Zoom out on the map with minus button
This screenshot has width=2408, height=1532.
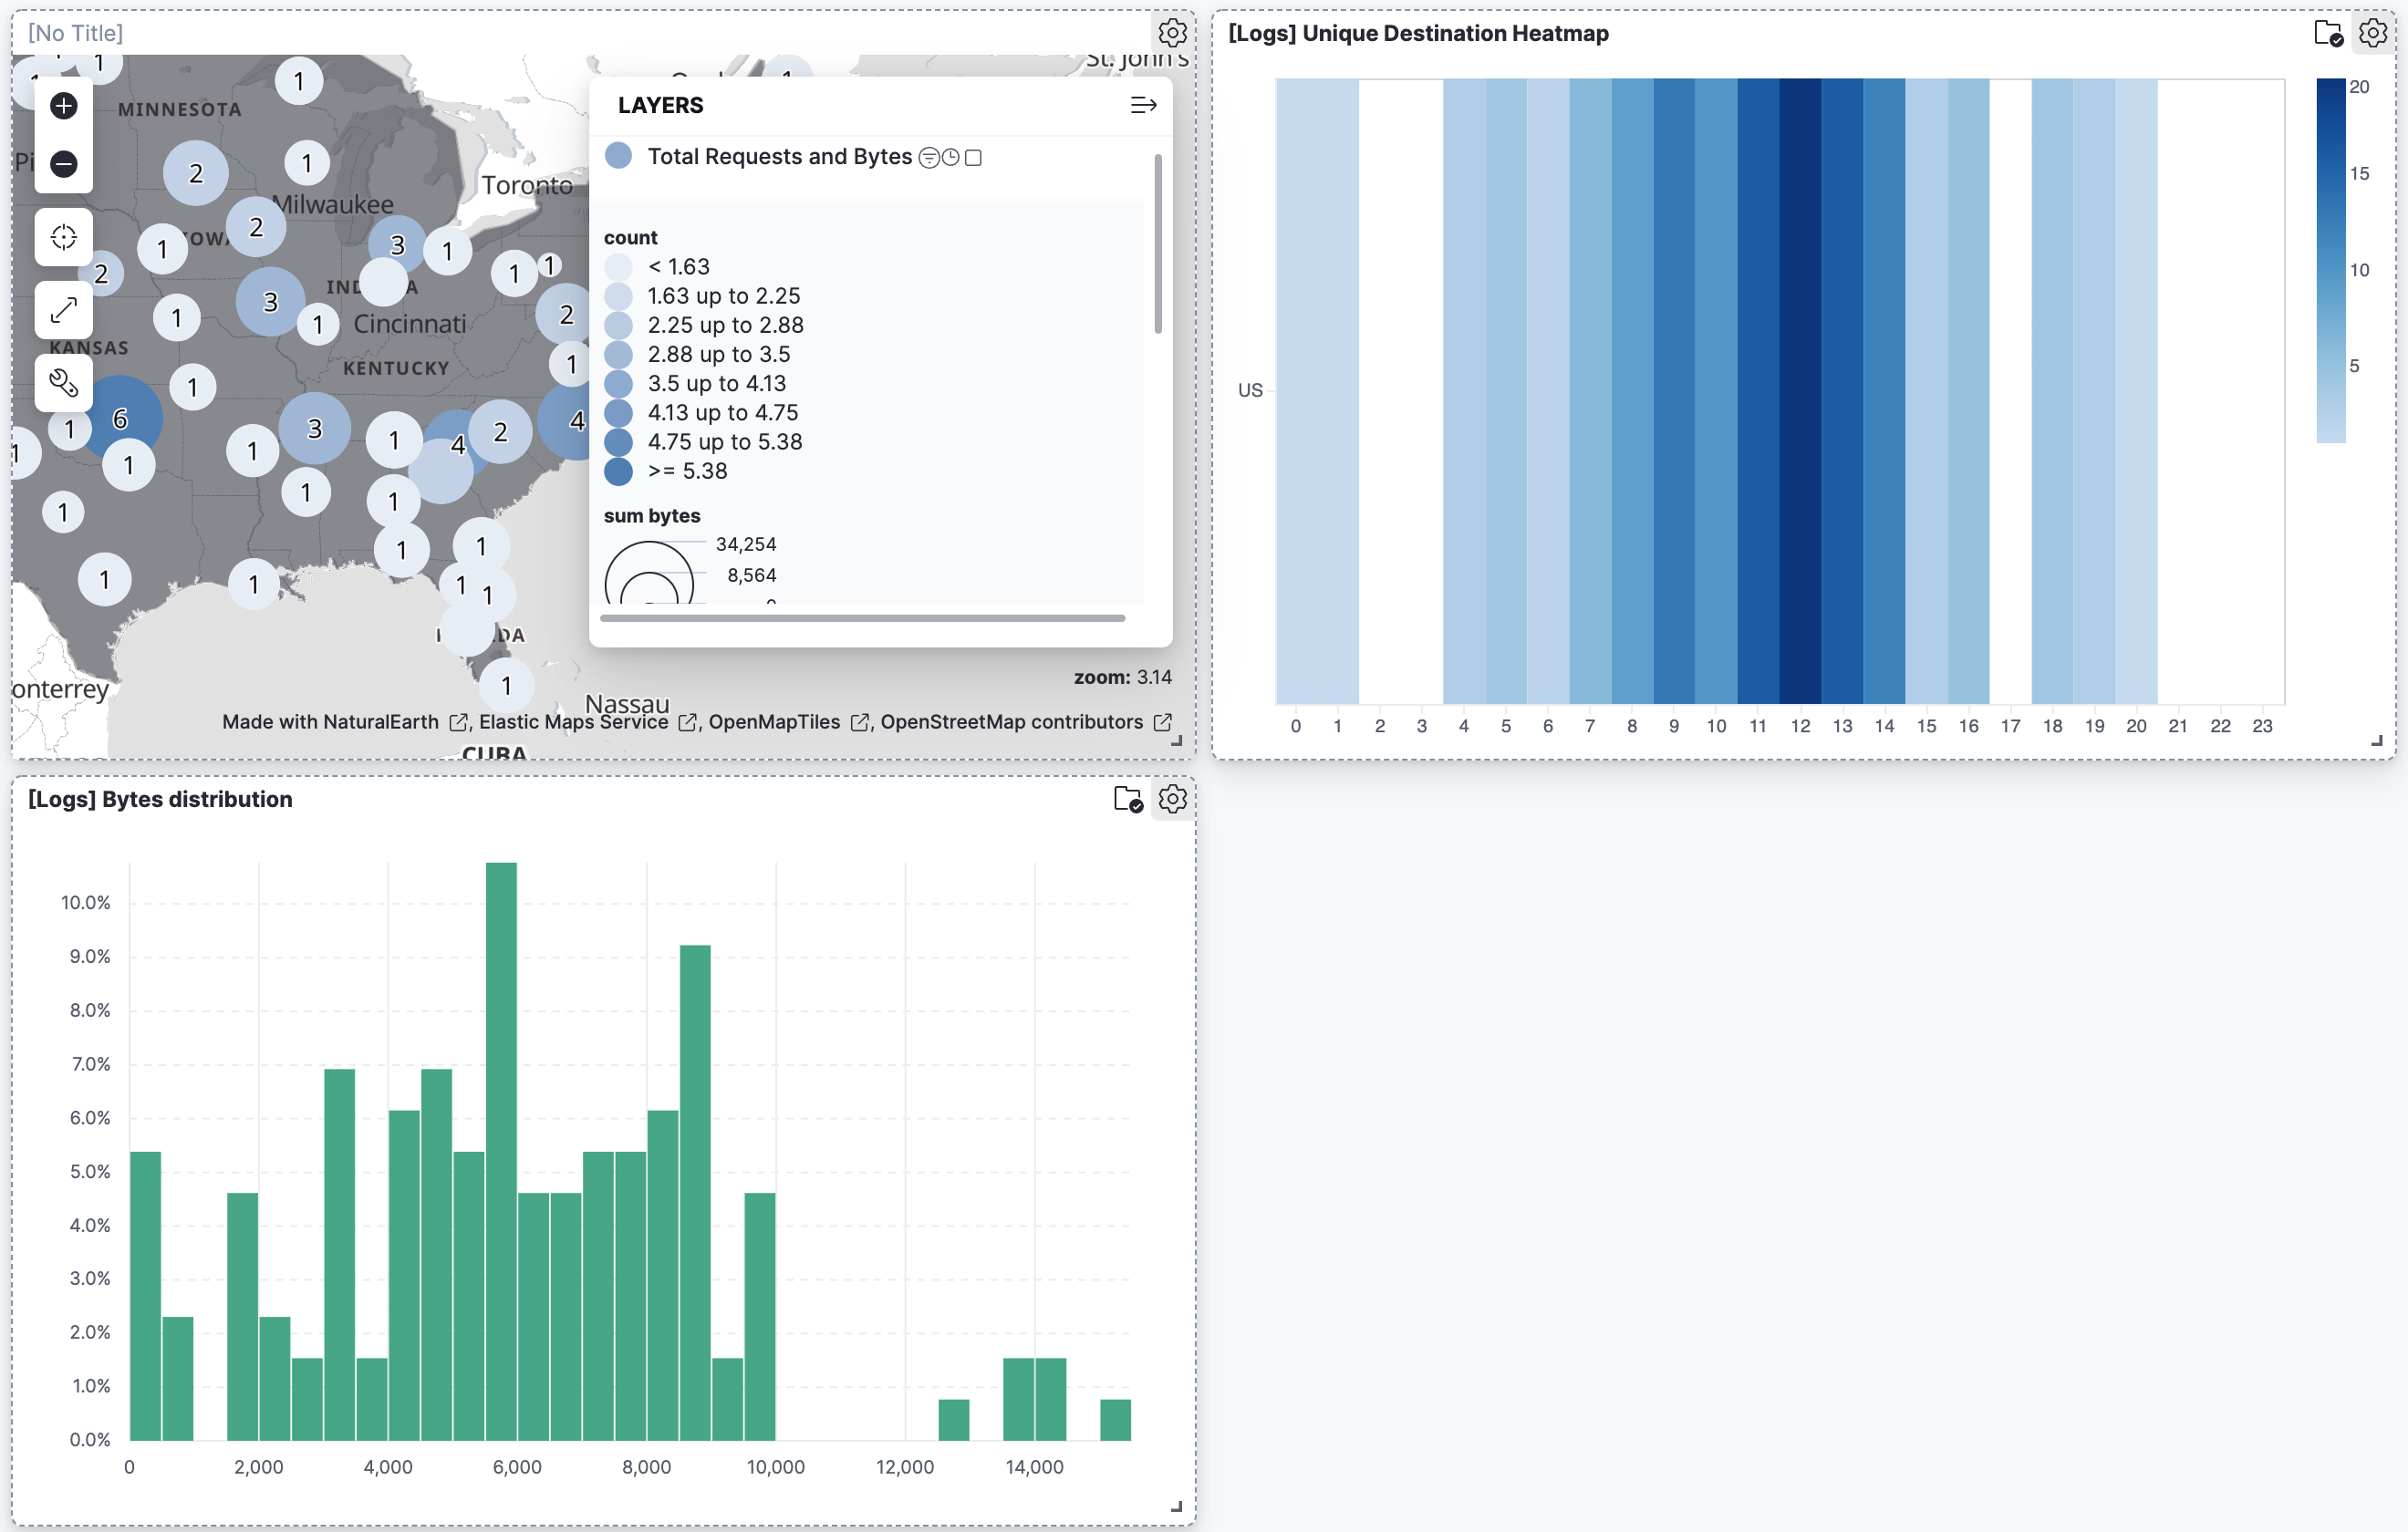coord(63,163)
